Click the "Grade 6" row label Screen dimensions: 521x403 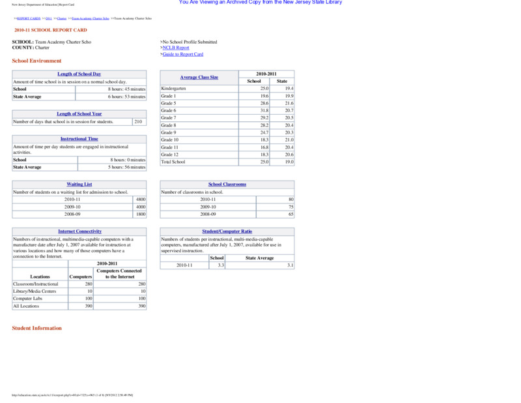coord(169,110)
